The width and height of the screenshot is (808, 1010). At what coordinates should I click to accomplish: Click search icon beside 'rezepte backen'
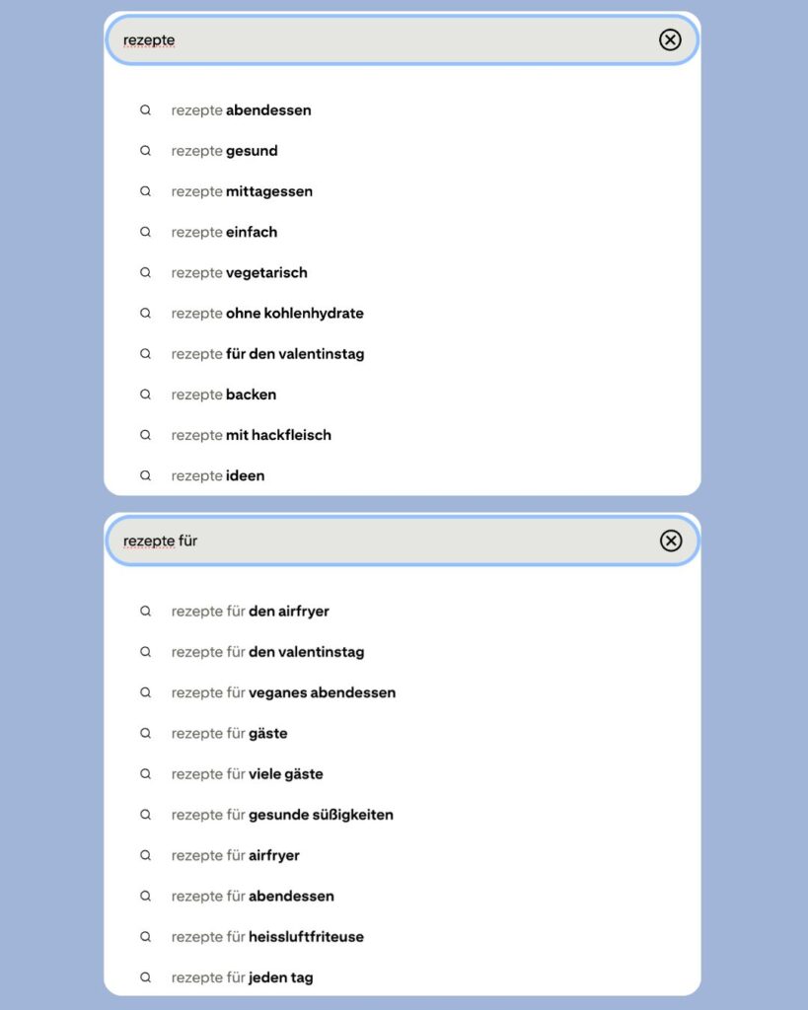[x=145, y=395]
